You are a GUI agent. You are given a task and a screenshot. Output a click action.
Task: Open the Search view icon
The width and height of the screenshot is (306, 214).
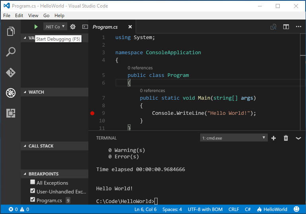point(11,52)
